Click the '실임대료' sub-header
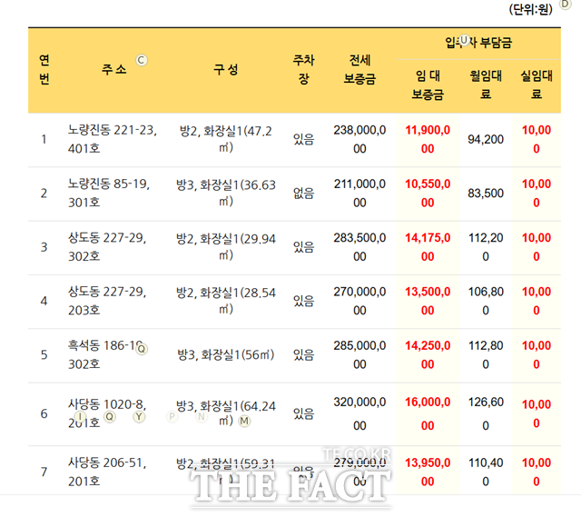 (x=537, y=85)
